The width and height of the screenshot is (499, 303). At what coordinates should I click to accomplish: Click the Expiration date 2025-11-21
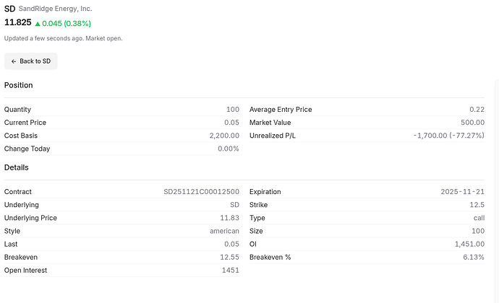462,192
